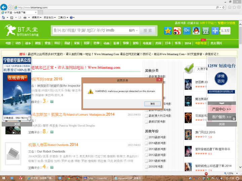
Task: Open the 电视剧 category in nav bar
Action: (147, 43)
